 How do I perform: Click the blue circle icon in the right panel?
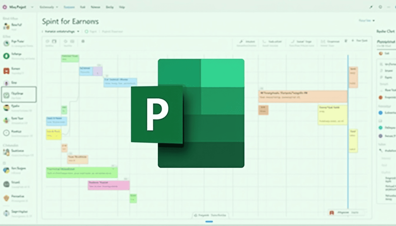(380, 113)
